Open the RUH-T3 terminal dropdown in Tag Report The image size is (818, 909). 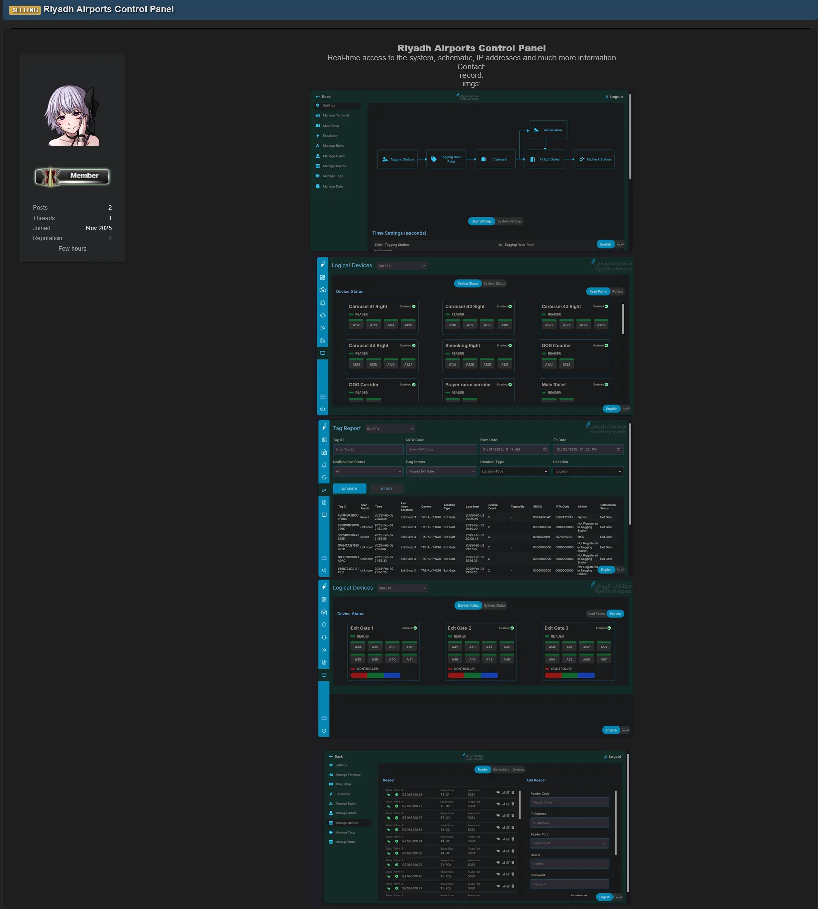point(390,429)
